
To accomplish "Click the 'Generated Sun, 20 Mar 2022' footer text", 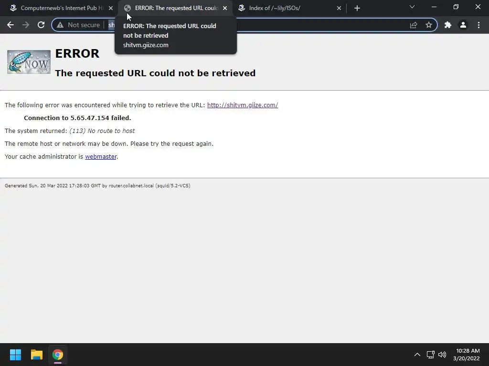I will (x=97, y=186).
